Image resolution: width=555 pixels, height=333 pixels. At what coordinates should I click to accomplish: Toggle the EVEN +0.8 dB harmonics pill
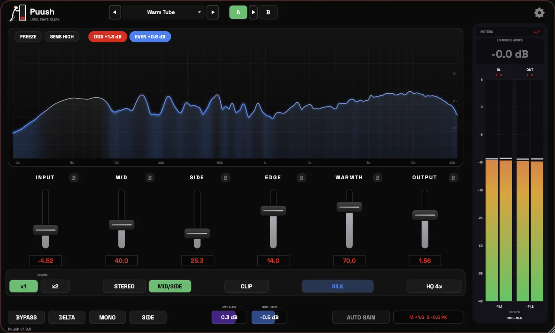click(x=150, y=36)
